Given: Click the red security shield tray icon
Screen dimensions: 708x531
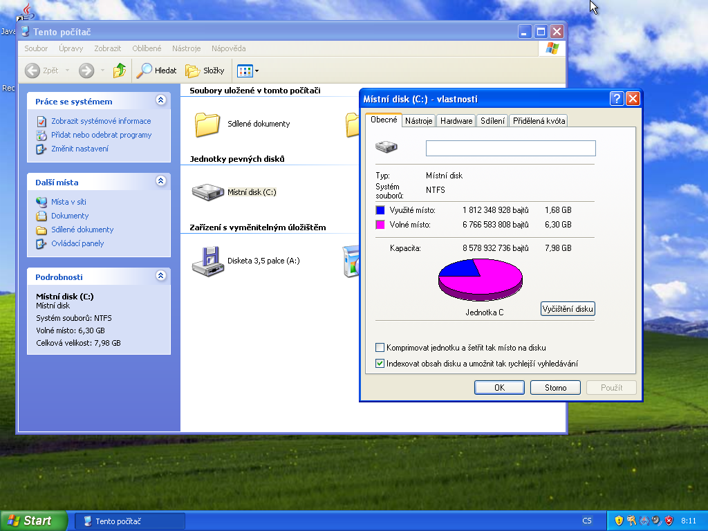Looking at the screenshot, I should coord(669,521).
